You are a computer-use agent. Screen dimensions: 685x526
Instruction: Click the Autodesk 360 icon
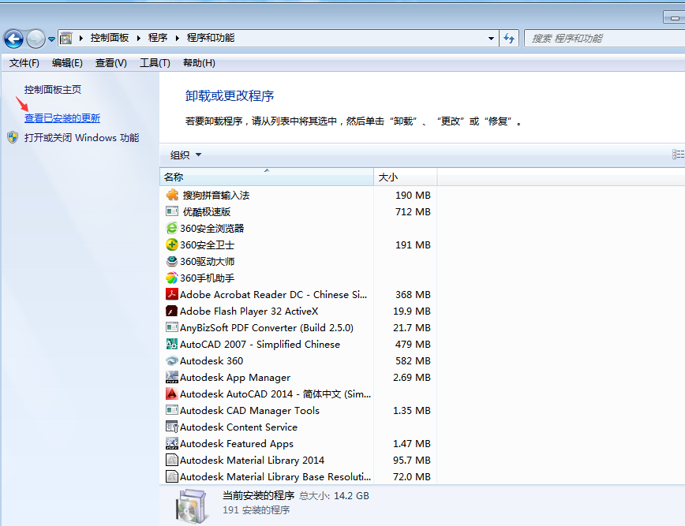[x=172, y=360]
